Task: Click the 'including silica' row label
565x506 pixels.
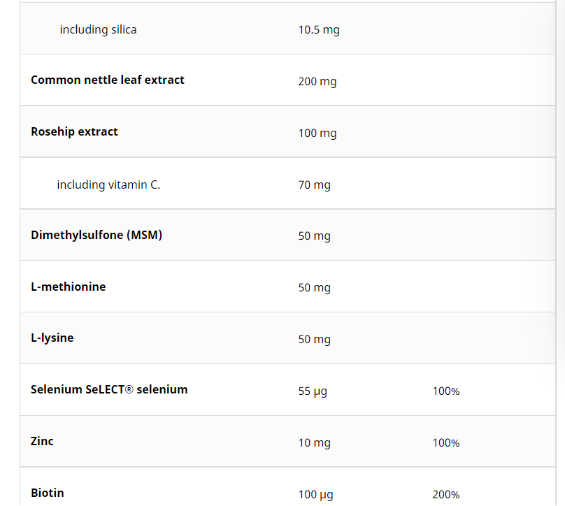Action: click(98, 29)
